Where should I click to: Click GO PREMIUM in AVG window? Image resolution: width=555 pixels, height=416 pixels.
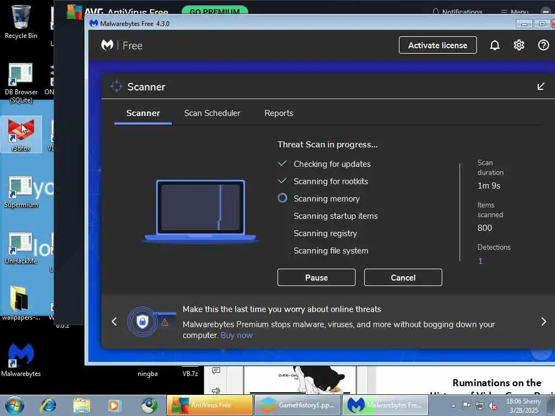[215, 11]
